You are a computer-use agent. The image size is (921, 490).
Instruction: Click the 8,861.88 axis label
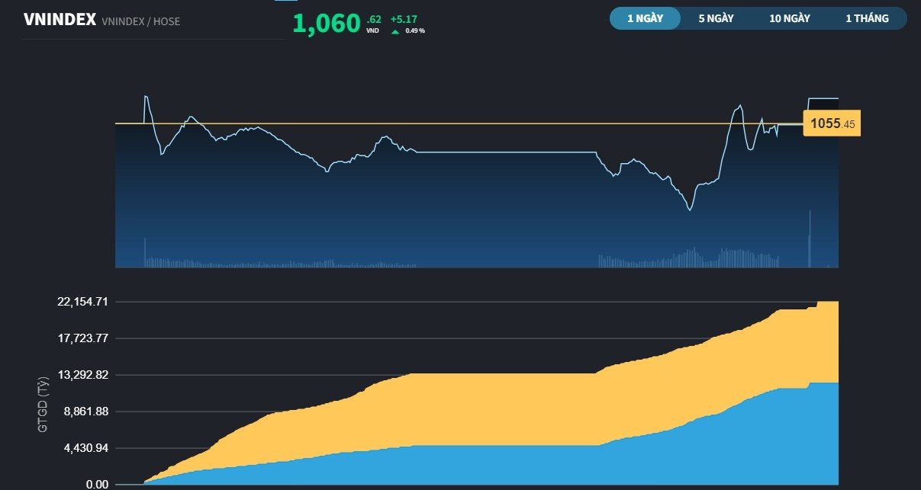point(85,412)
